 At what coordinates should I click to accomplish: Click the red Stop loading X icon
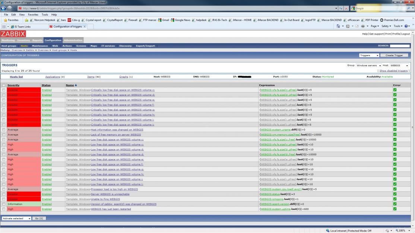346,8
